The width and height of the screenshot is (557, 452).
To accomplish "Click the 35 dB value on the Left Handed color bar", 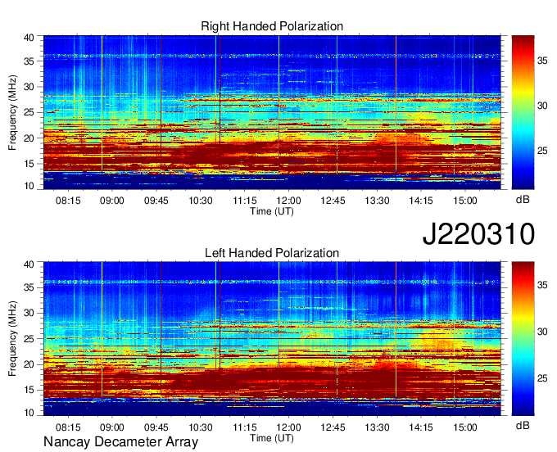I will coord(542,286).
